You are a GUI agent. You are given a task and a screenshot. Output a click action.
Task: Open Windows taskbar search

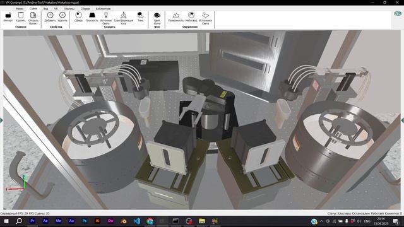point(19,221)
